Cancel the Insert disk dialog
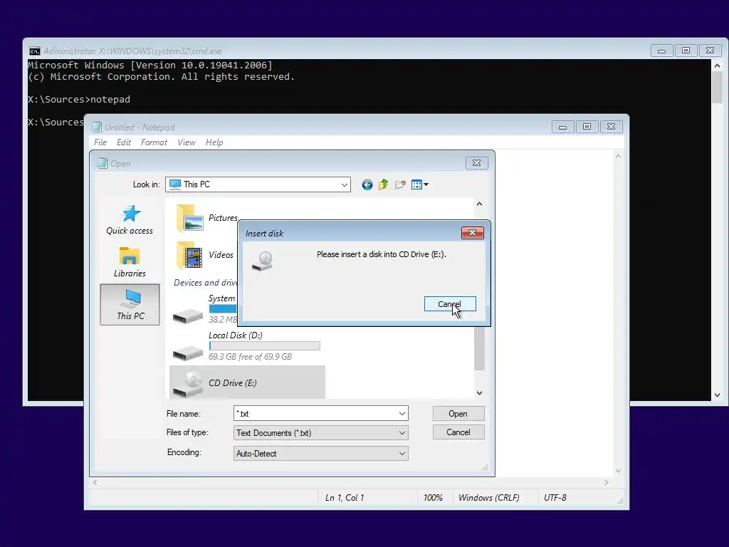The image size is (729, 547). 450,304
